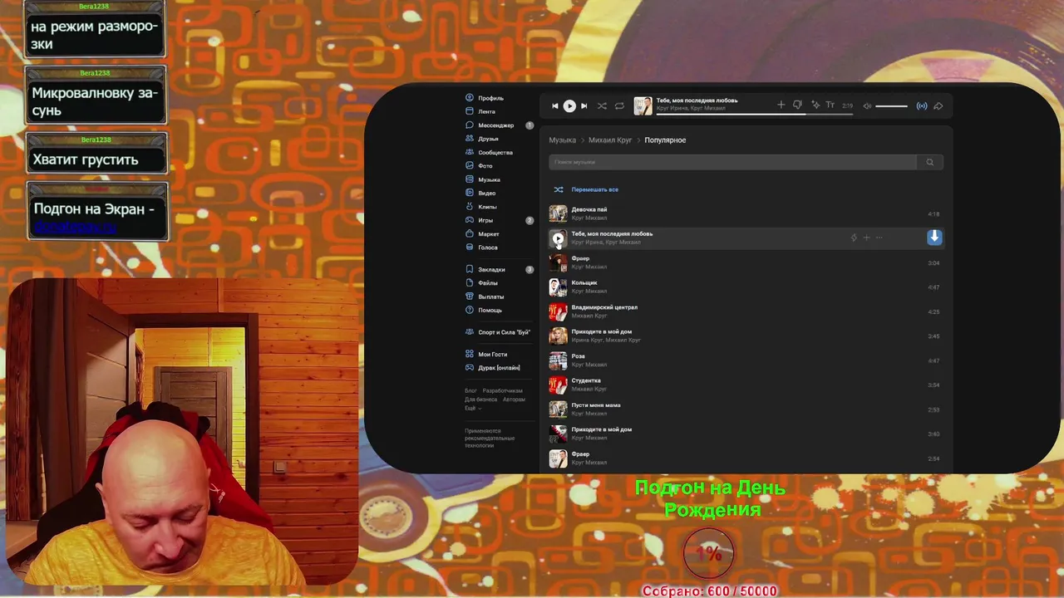1064x598 pixels.
Task: Download track with blue arrow button
Action: (x=934, y=238)
